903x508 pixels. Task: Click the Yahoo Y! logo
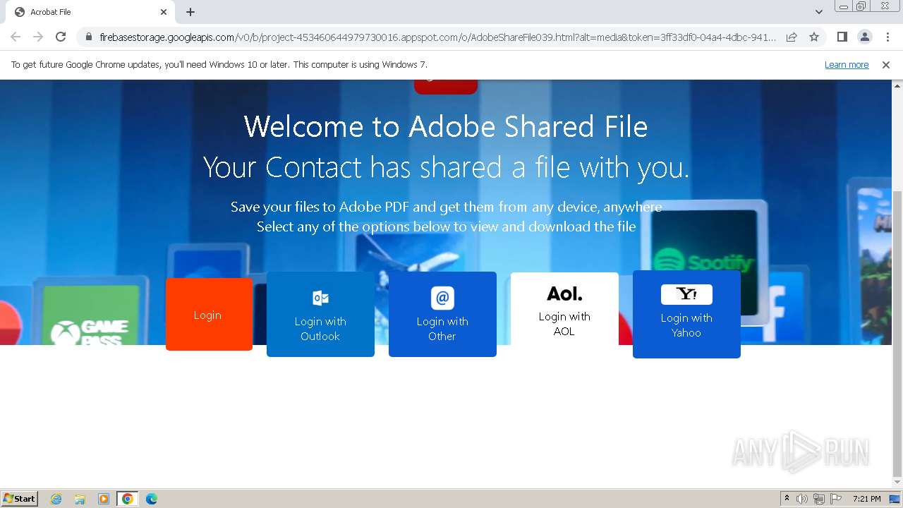tap(686, 294)
